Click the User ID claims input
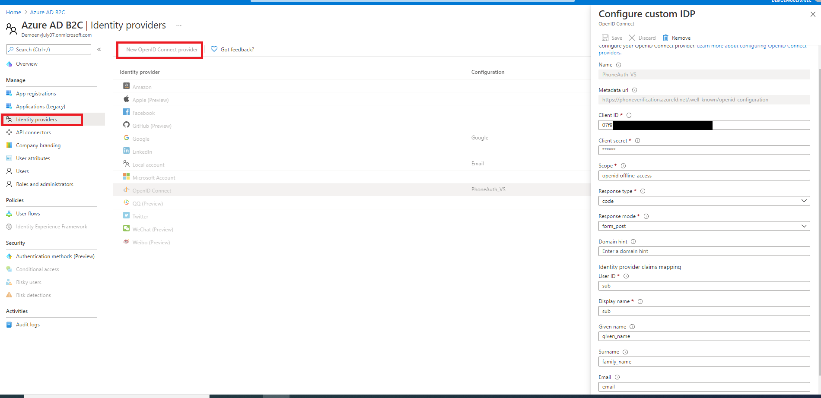The height and width of the screenshot is (398, 821). (x=704, y=286)
